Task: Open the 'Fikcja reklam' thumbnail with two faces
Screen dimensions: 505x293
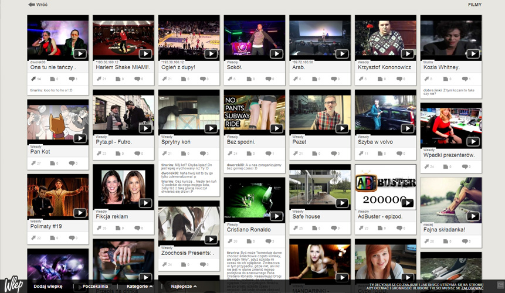Action: [123, 187]
